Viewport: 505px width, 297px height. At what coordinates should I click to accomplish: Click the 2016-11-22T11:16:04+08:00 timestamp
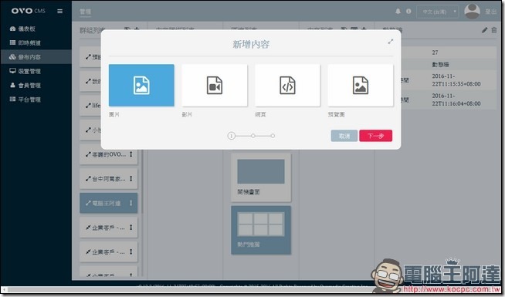point(456,100)
